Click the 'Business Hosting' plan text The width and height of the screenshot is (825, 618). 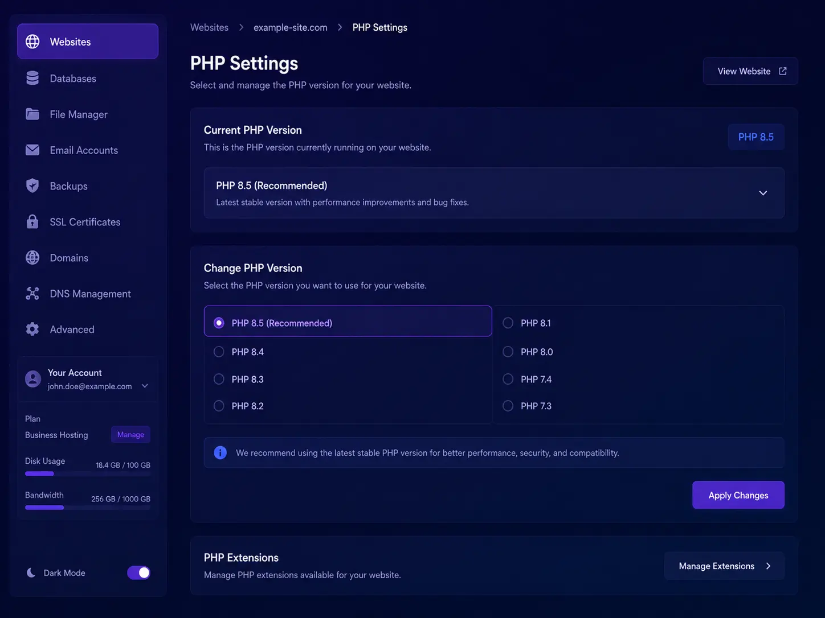point(56,435)
